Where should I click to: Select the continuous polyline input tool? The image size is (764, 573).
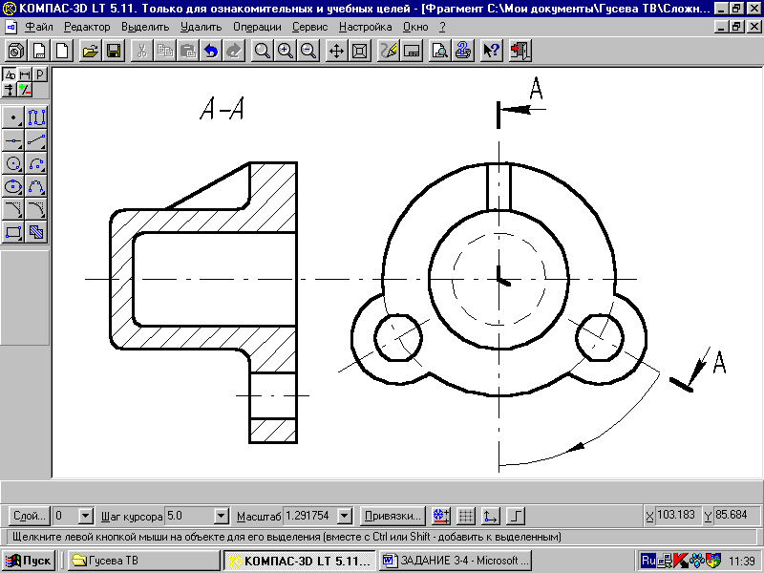tap(36, 117)
